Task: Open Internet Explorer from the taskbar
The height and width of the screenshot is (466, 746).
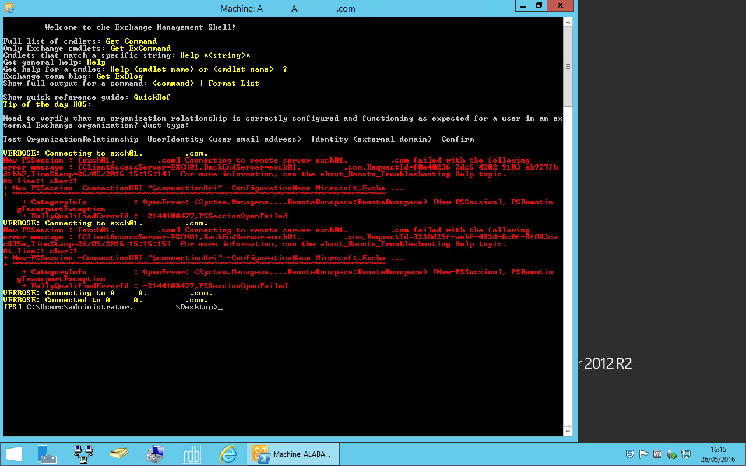Action: [228, 454]
